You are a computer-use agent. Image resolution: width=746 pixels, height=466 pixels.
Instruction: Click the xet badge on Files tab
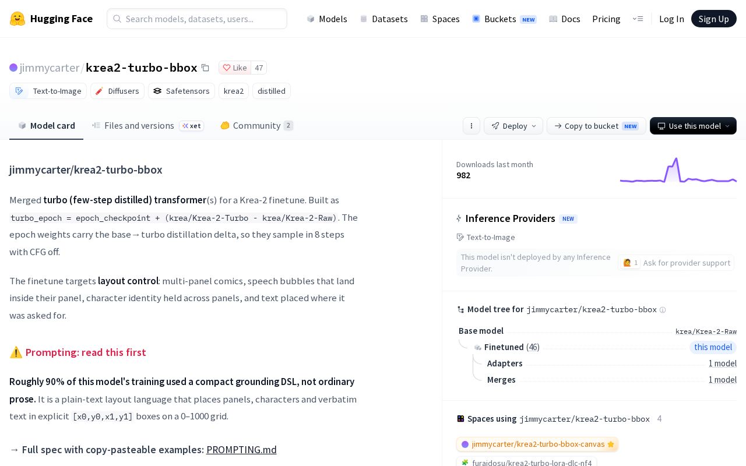pos(192,126)
